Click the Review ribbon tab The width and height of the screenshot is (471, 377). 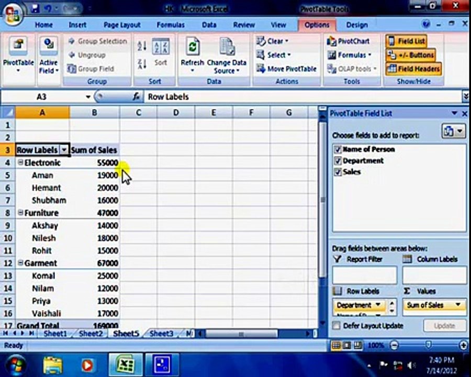[x=244, y=25]
